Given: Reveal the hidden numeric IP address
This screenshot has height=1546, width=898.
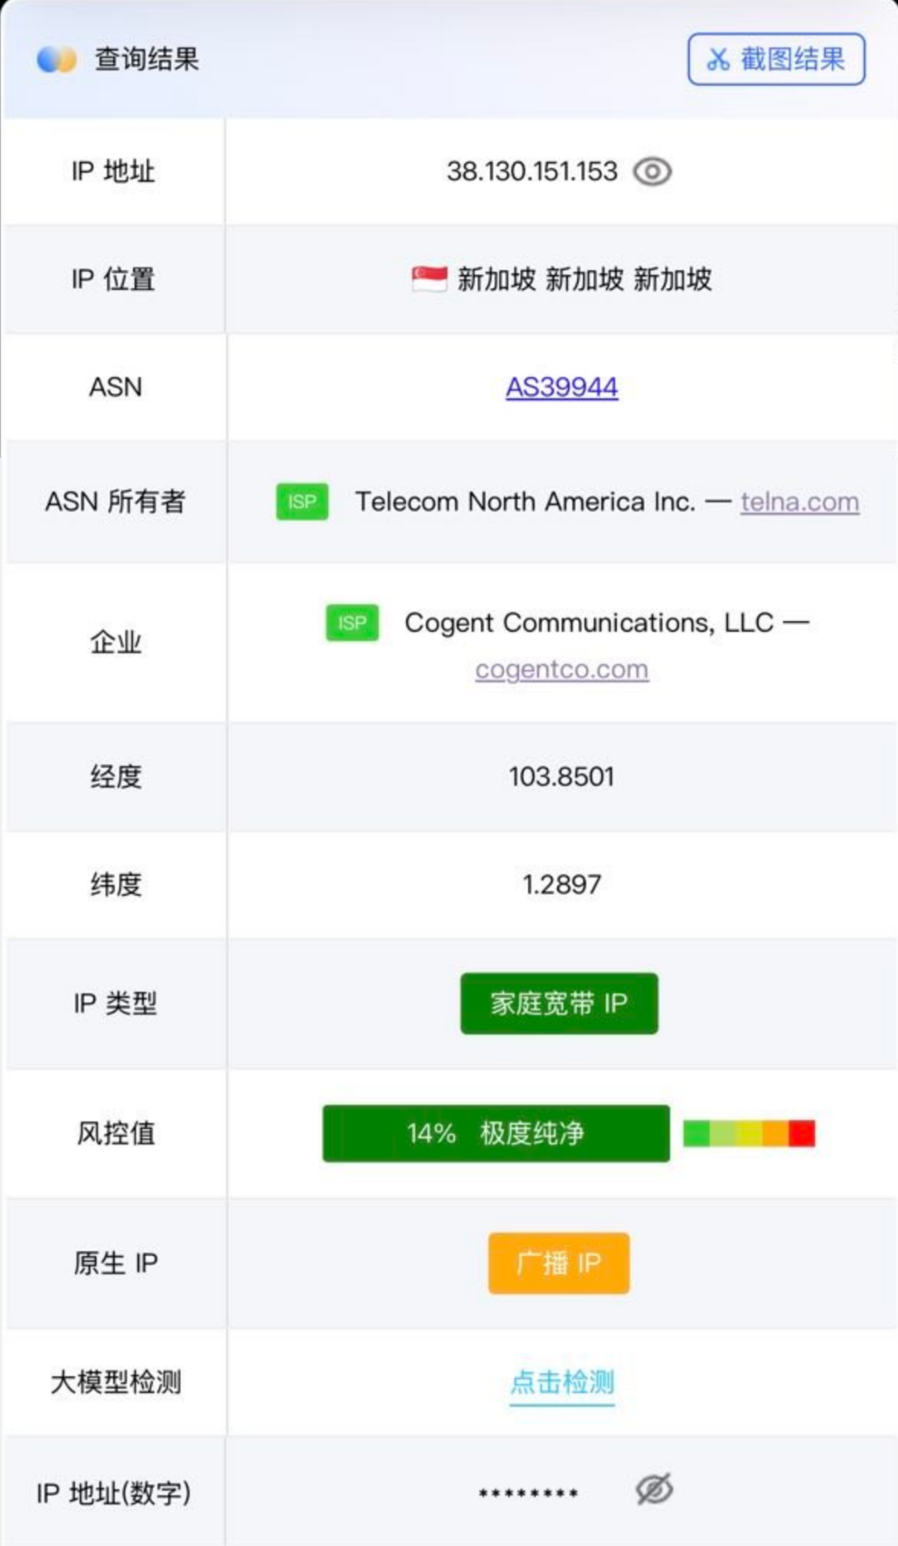Looking at the screenshot, I should tap(654, 1489).
